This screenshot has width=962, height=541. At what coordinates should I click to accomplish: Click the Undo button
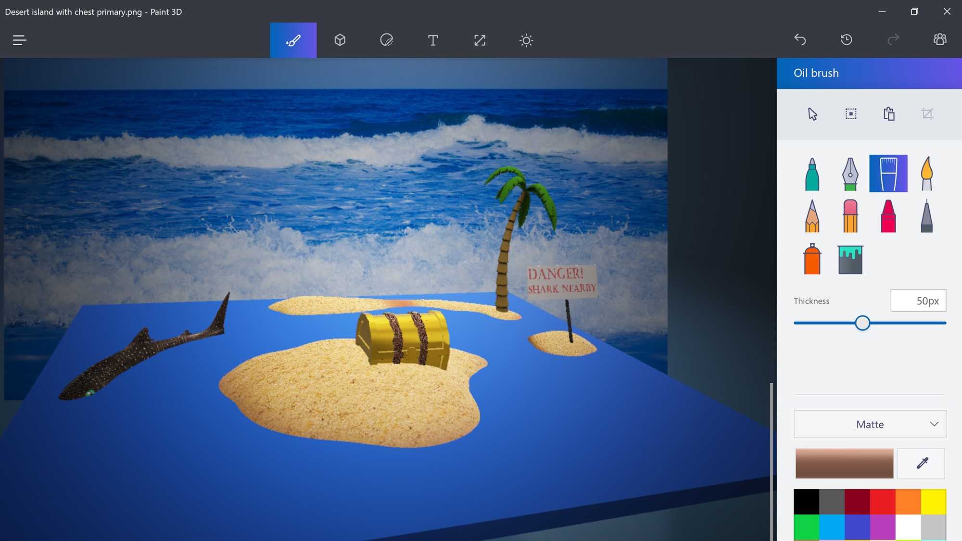(x=799, y=39)
